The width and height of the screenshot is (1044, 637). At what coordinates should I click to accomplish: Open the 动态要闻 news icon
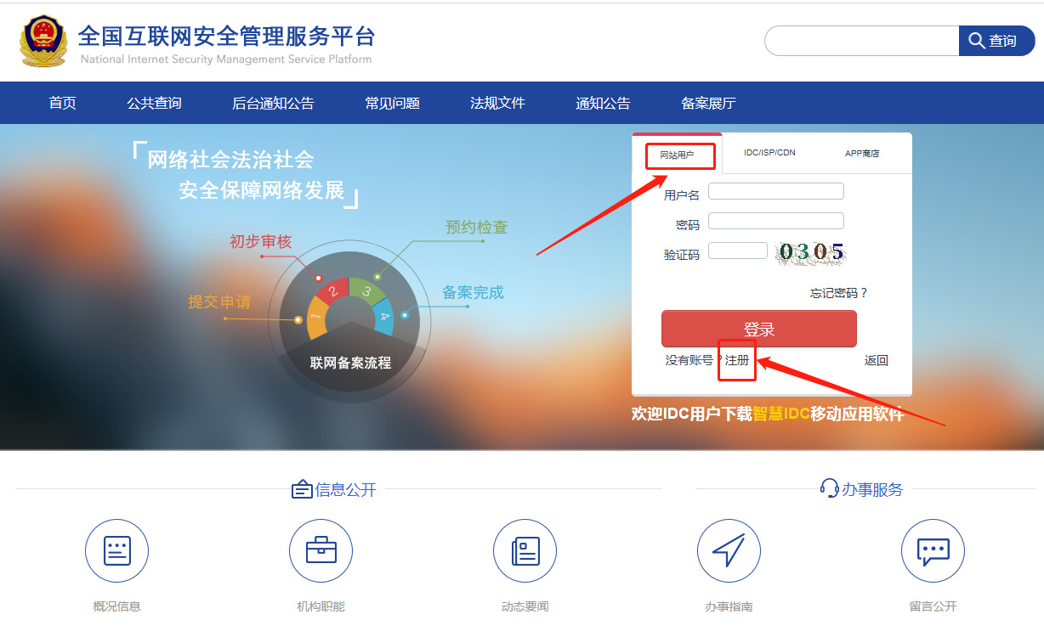point(525,551)
